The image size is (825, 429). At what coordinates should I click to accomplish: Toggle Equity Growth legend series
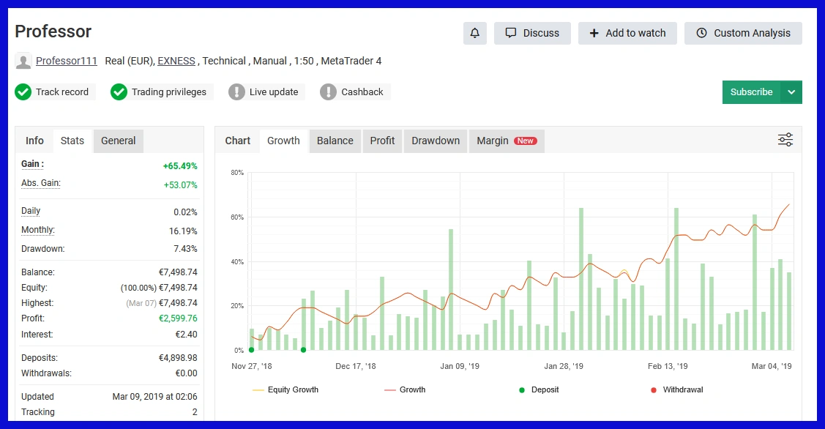[285, 390]
